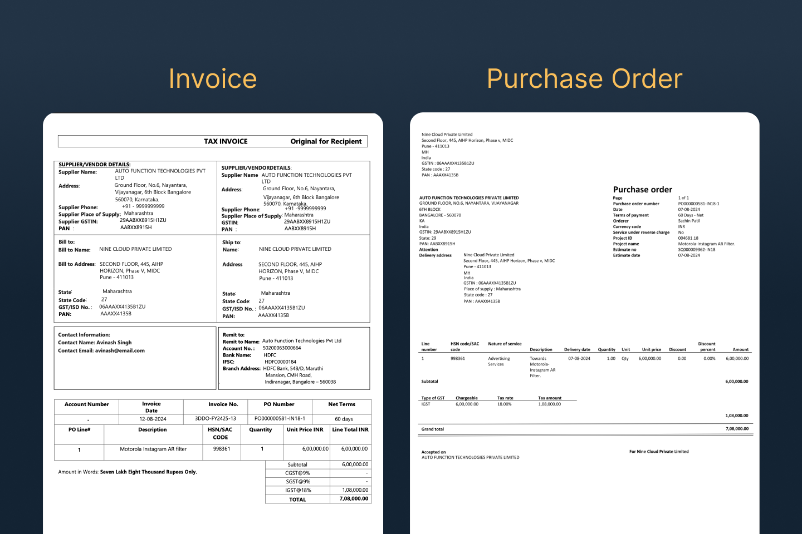Viewport: 802px width, 534px height.
Task: Select invoice total 7,08,000.00 beside TOTAL
Action: [x=354, y=498]
